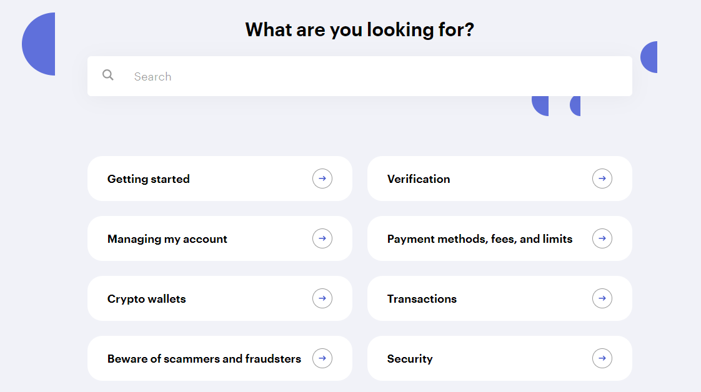Select the Crypto wallets category
The height and width of the screenshot is (392, 701).
pyautogui.click(x=220, y=298)
